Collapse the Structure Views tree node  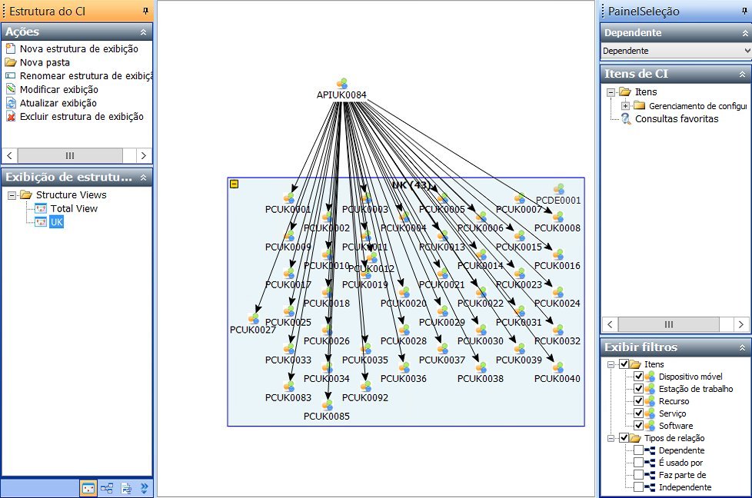pos(12,195)
